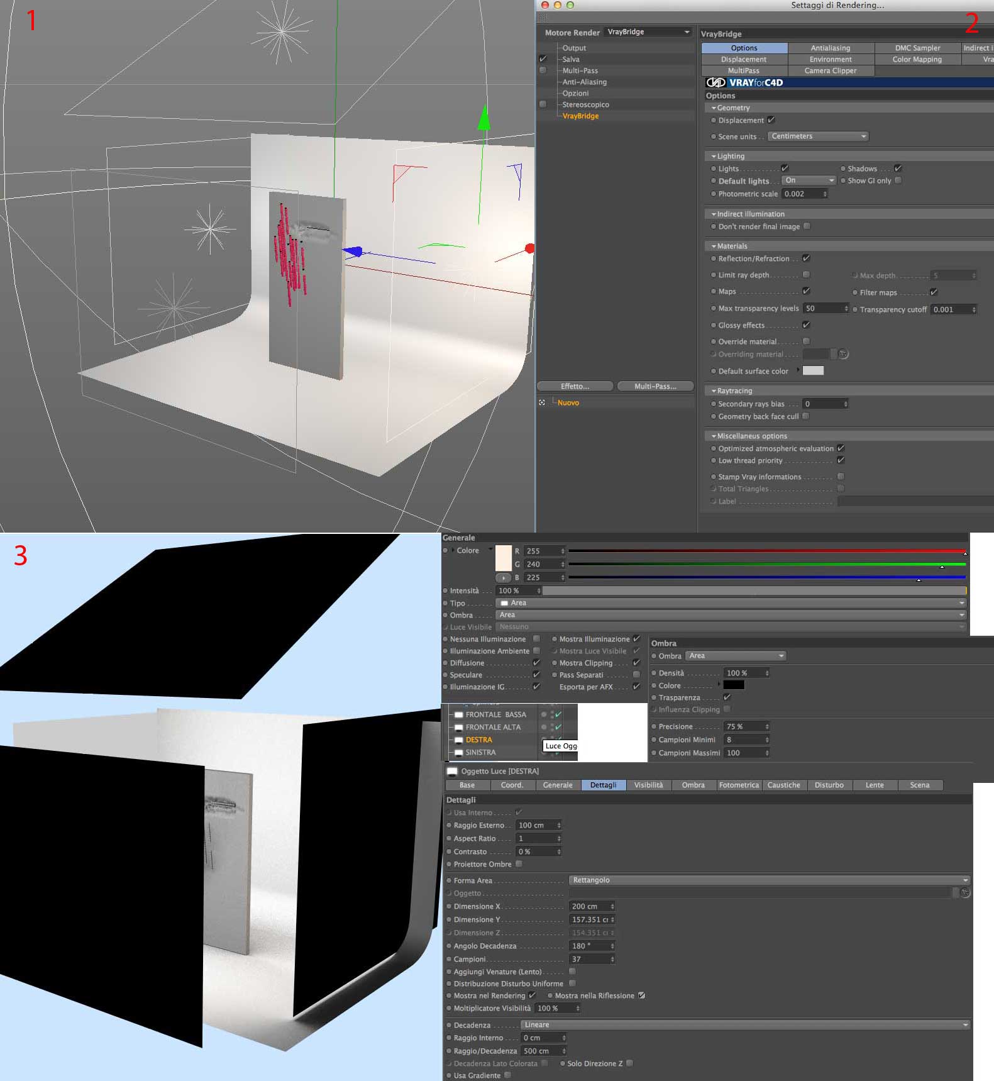Toggle the Limit ray depth checkbox
994x1081 pixels.
(806, 275)
